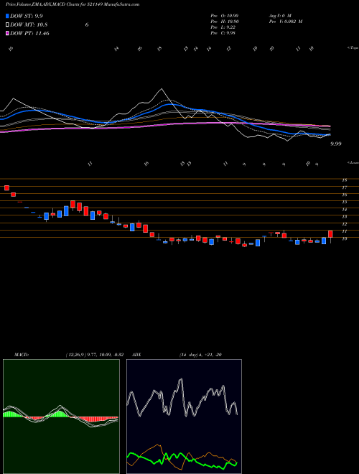Screen dimensions: 359x474
Task: Click the 11 price axis label
Action: (x=344, y=231)
